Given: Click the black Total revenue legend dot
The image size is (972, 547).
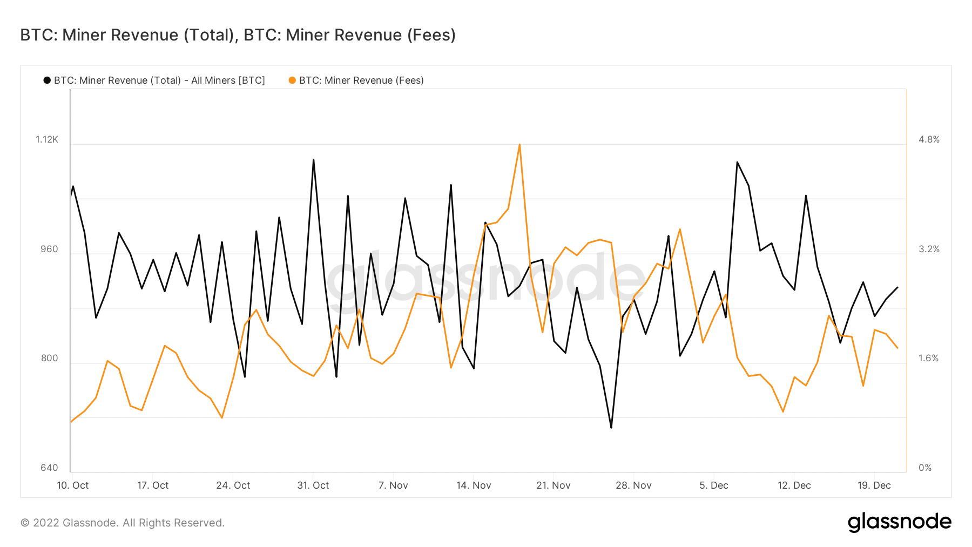Looking at the screenshot, I should pyautogui.click(x=47, y=80).
